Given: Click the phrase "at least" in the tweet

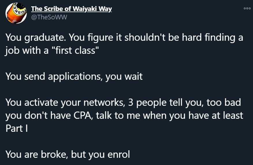Looking at the screenshot, I should tap(228, 115).
